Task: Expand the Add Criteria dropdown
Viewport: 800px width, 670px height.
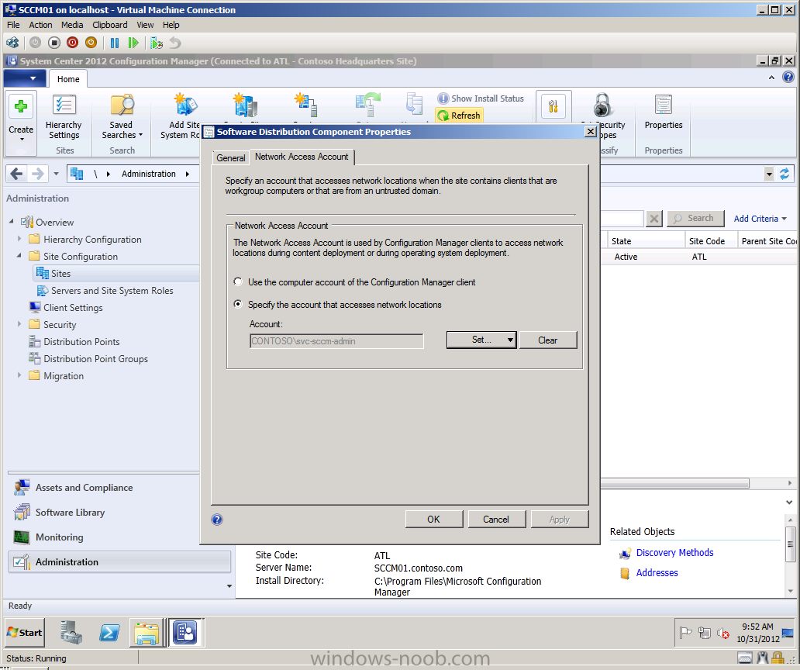Action: (760, 219)
